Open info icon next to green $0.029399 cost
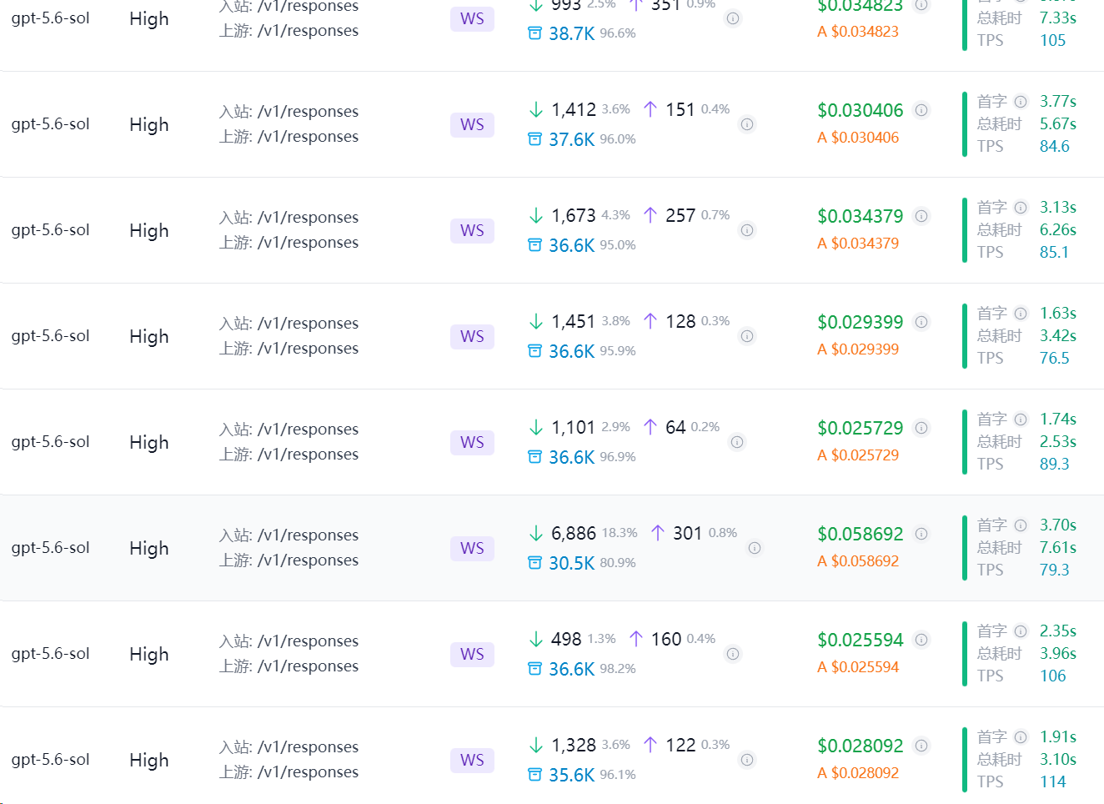The width and height of the screenshot is (1104, 804). (x=921, y=322)
